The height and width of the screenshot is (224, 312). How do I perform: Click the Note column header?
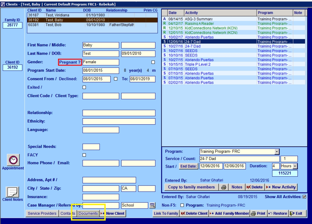[x=299, y=13]
